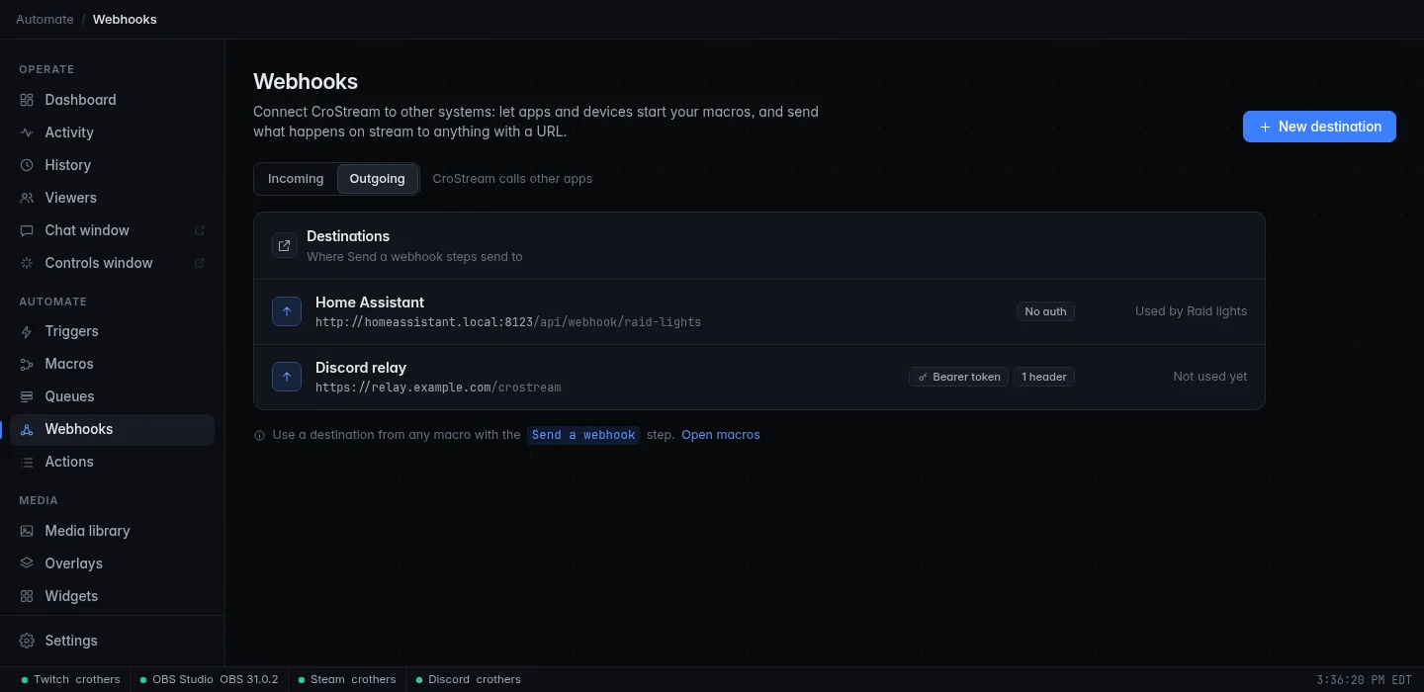Go to Controls window menu item
This screenshot has width=1424, height=692.
112,263
